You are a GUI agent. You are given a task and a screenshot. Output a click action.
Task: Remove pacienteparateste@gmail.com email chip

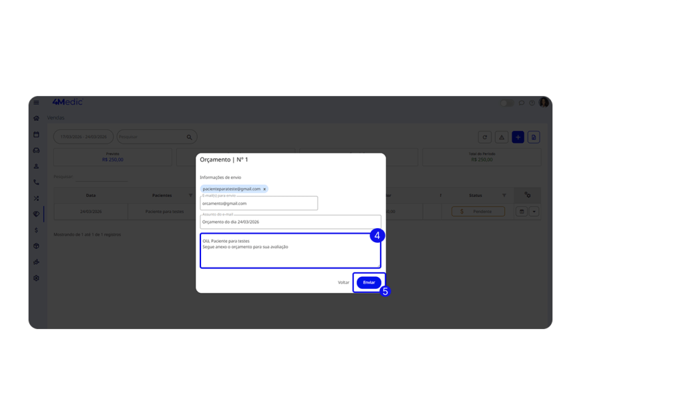click(x=265, y=189)
